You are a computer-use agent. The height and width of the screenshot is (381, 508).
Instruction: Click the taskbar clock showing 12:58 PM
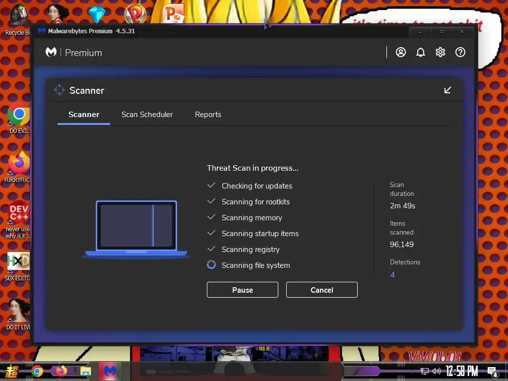click(462, 371)
